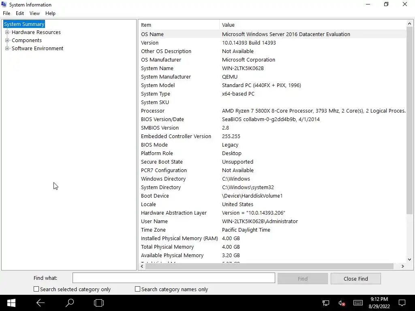Select the Hardware Abstraction Layer row
Viewport: 415px width, 311px height.
pyautogui.click(x=273, y=213)
